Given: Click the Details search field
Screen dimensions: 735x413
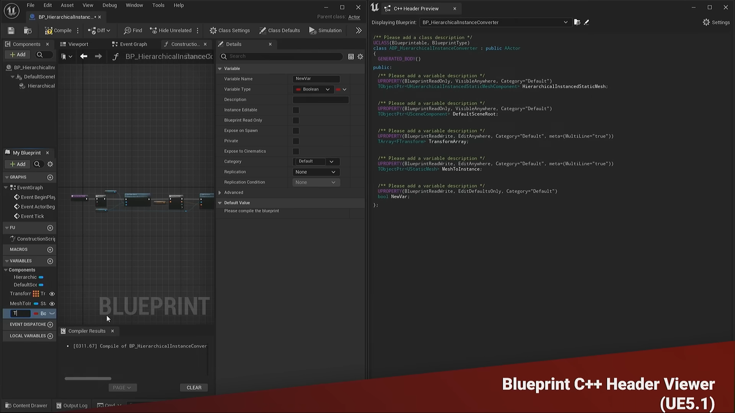Looking at the screenshot, I should pos(282,56).
